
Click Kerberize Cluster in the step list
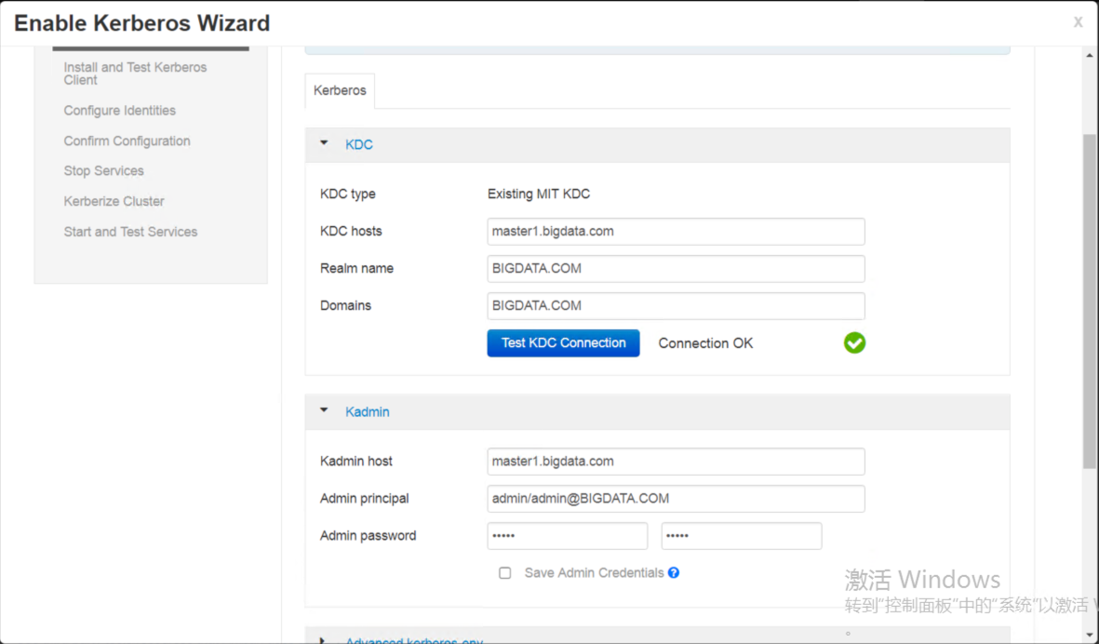(114, 201)
